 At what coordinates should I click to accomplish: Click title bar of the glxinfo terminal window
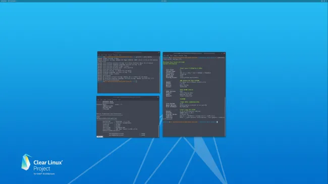128,53
